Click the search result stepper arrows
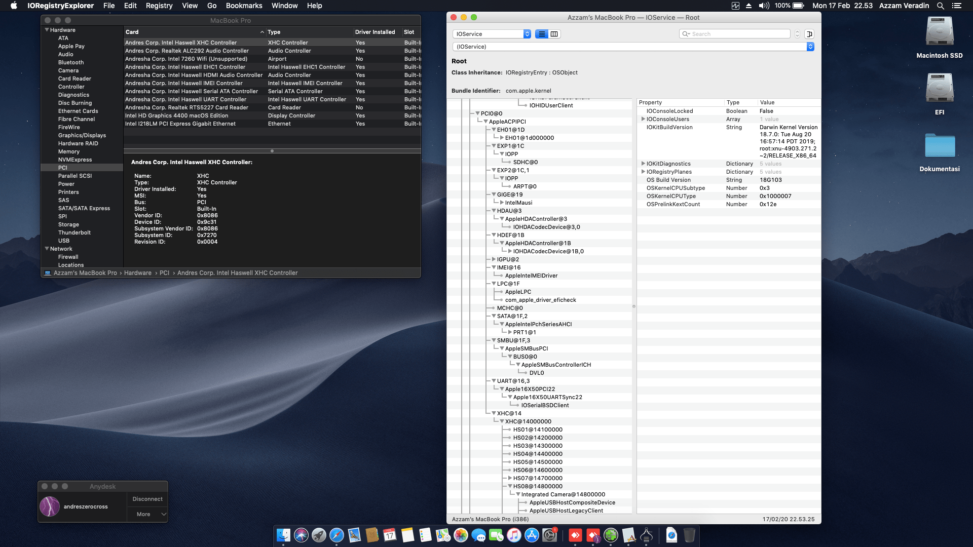 797,34
